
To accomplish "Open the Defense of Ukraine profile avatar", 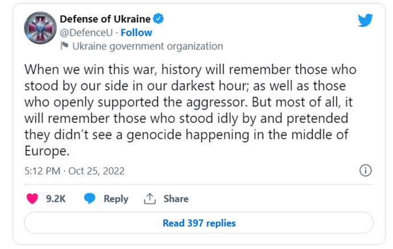I will (x=40, y=28).
